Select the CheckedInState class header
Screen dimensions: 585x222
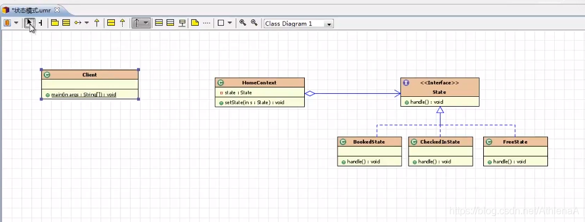pyautogui.click(x=440, y=142)
